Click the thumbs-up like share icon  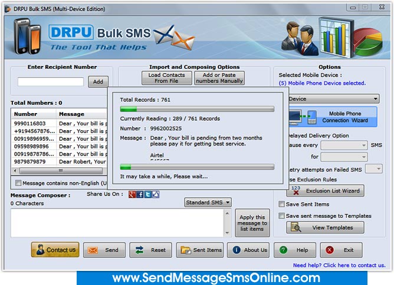click(156, 194)
